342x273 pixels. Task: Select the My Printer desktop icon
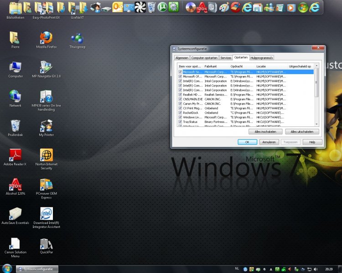click(46, 128)
